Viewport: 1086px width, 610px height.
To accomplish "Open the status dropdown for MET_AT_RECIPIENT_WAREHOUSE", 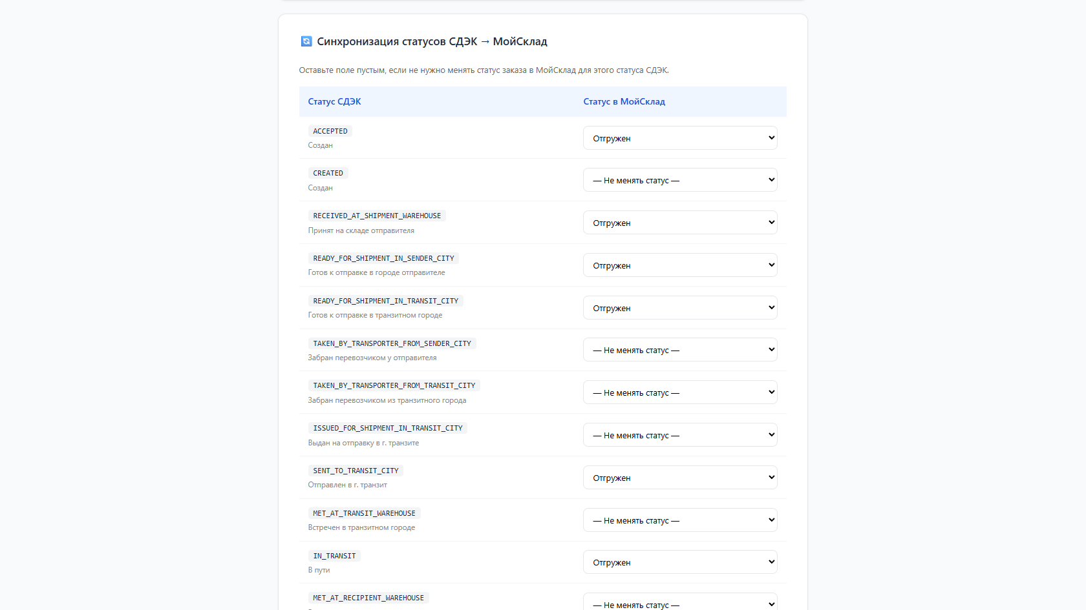I will coord(680,602).
